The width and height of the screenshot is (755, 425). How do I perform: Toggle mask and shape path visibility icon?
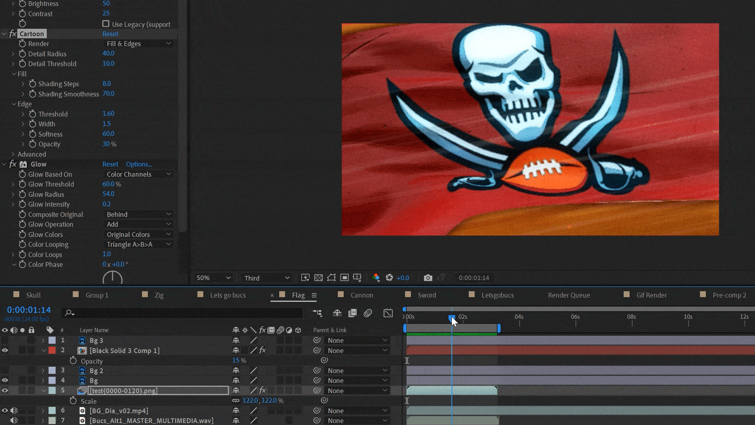coord(331,278)
